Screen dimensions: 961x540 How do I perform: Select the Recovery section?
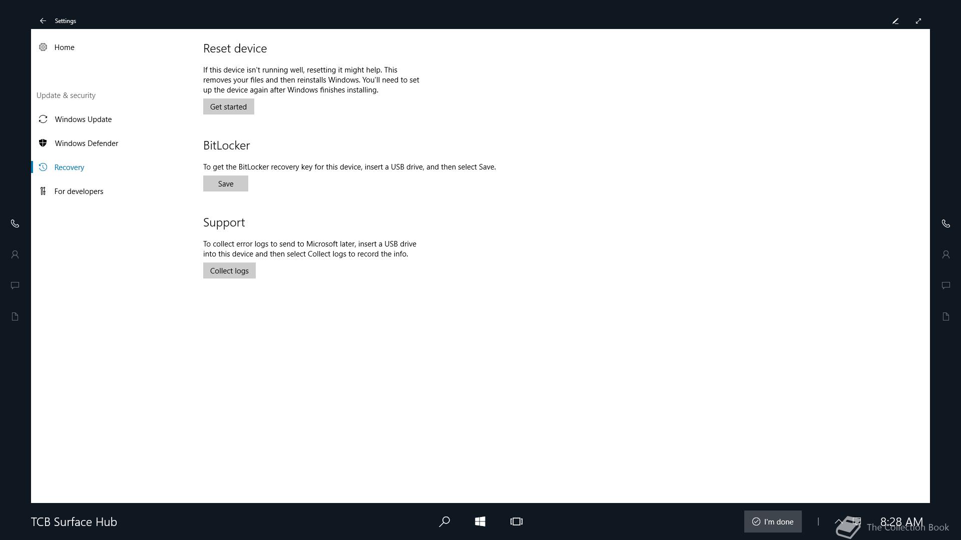coord(69,167)
